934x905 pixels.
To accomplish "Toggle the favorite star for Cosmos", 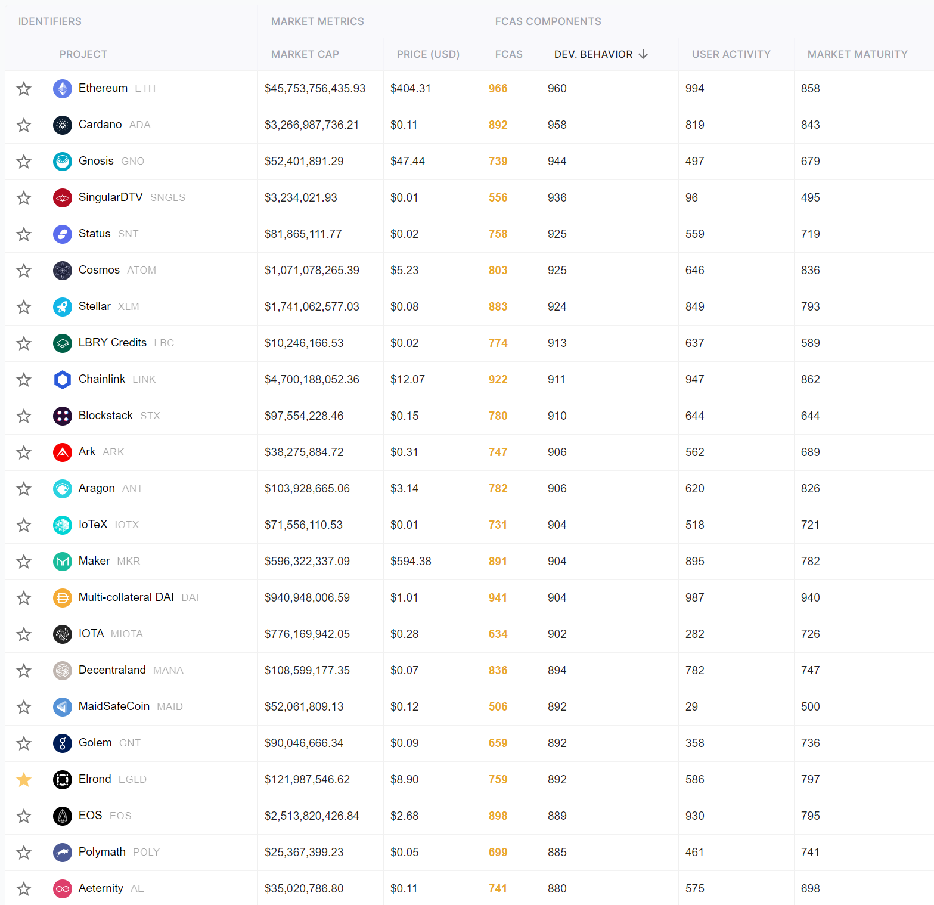I will coord(24,271).
